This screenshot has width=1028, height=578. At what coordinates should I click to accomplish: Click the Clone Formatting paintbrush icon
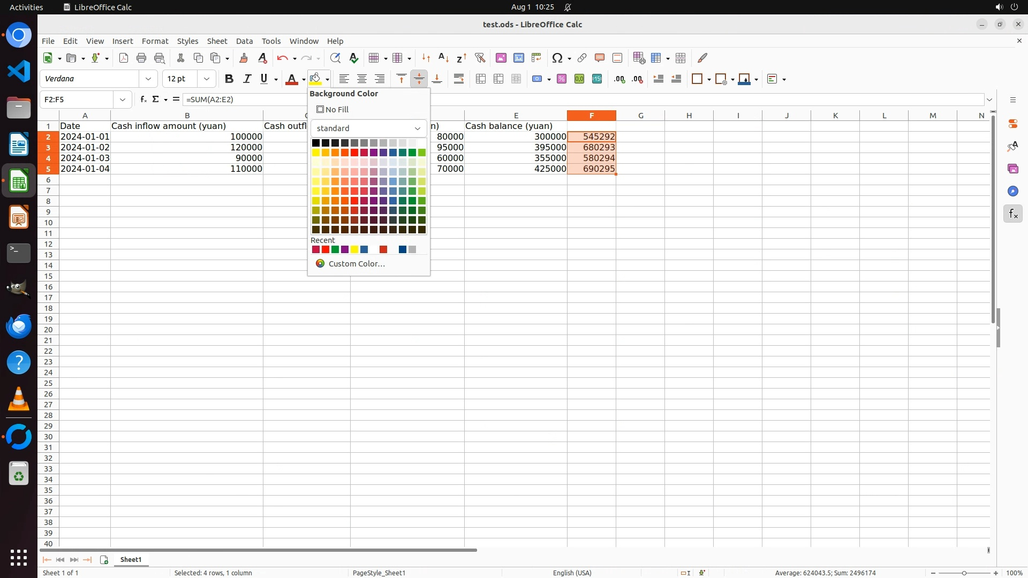pos(244,58)
